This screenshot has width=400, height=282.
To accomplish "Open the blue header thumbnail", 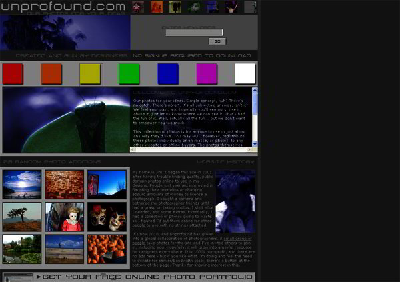I will (213, 7).
